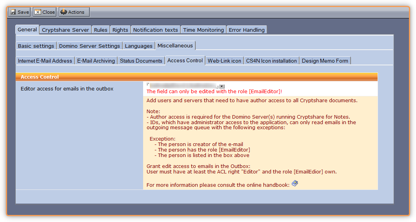Open the Status Documents tab

141,61
